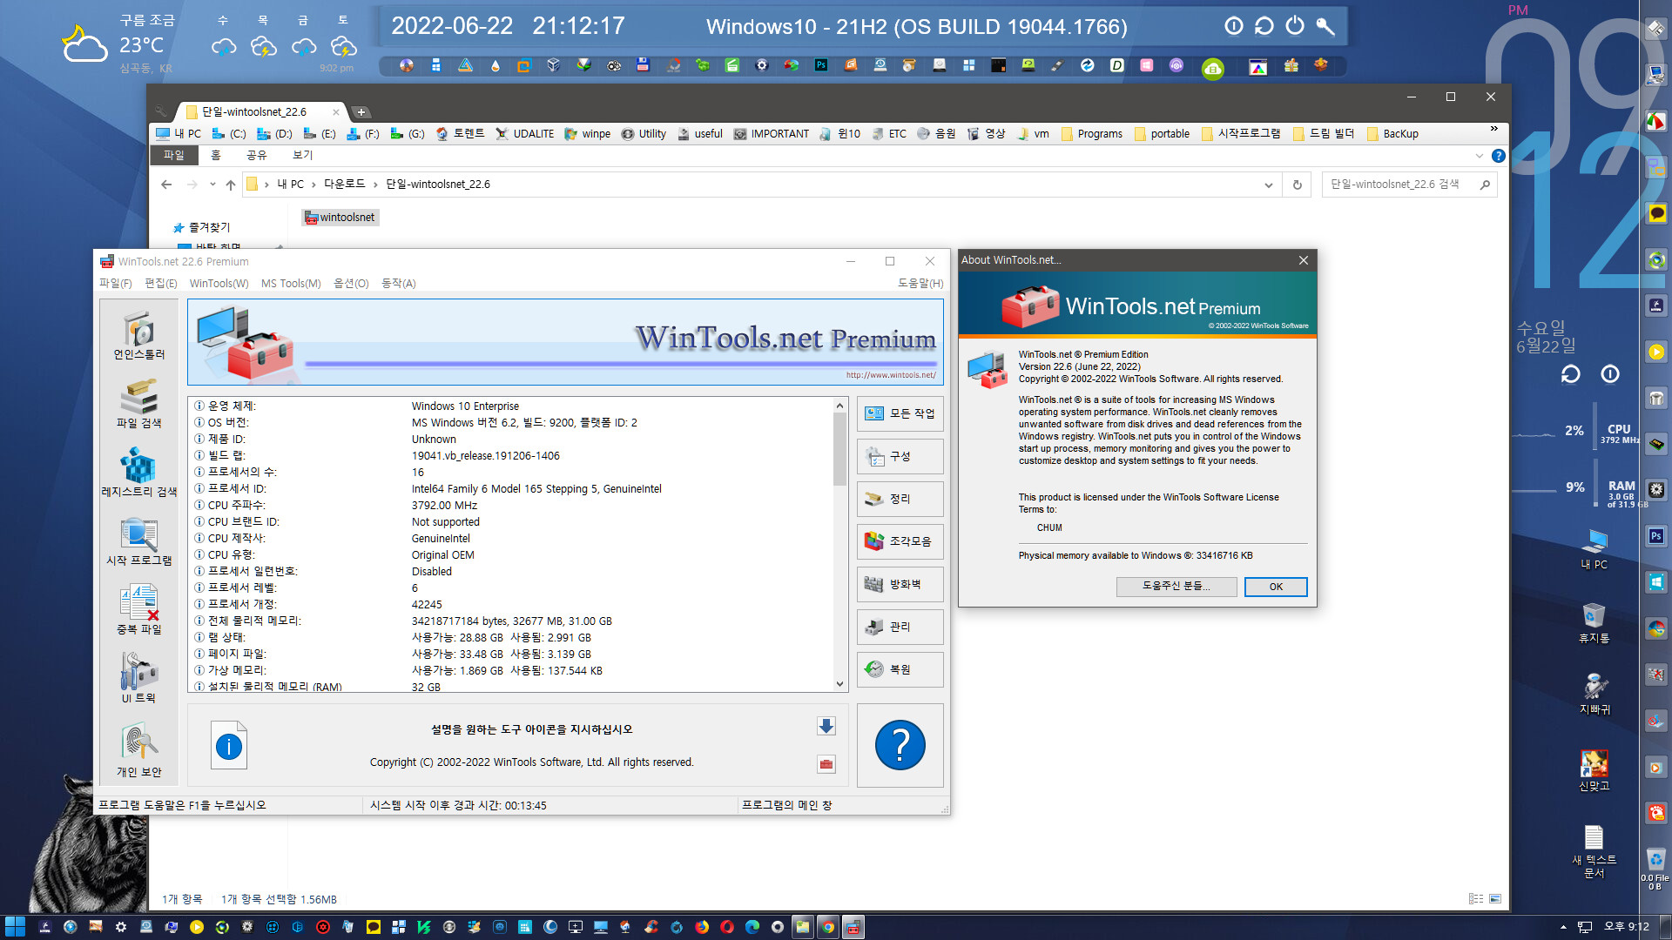Show more bookmark items chevron in Explorer
This screenshot has width=1672, height=940.
pos(1494,129)
